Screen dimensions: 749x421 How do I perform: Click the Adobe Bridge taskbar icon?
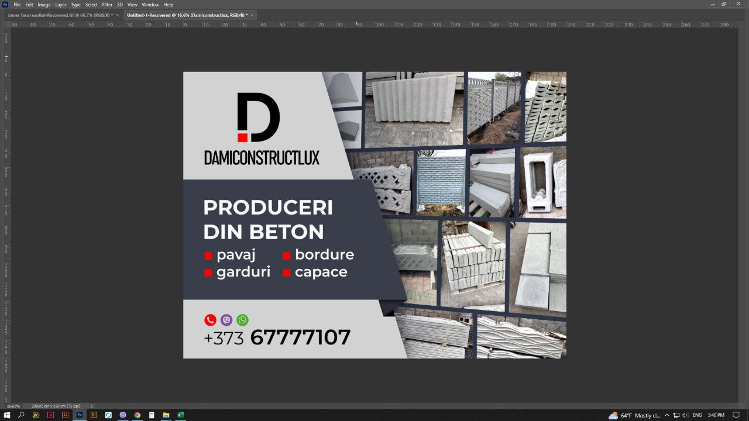(x=94, y=415)
